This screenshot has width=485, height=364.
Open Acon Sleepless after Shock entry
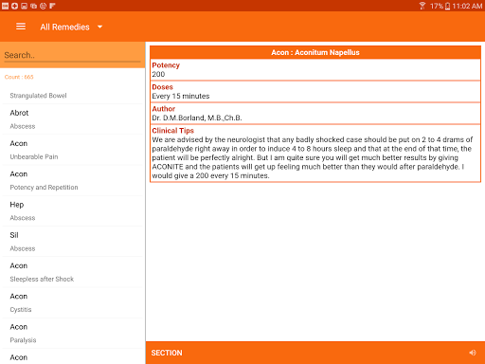pyautogui.click(x=73, y=272)
